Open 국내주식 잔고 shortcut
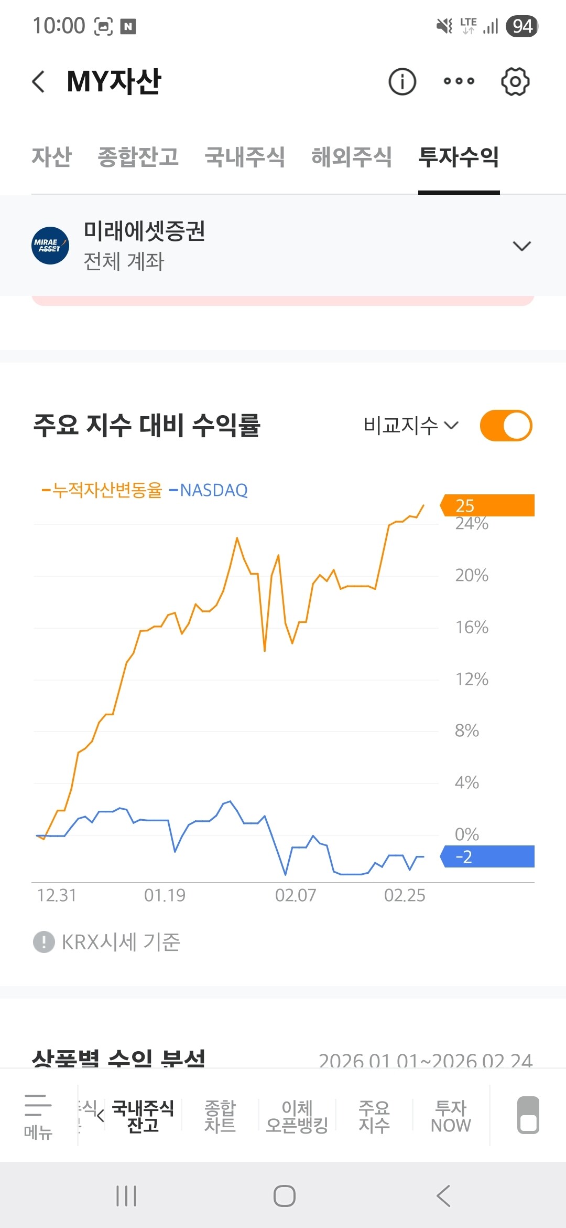Screen dimensions: 566x1228 pyautogui.click(x=143, y=1116)
